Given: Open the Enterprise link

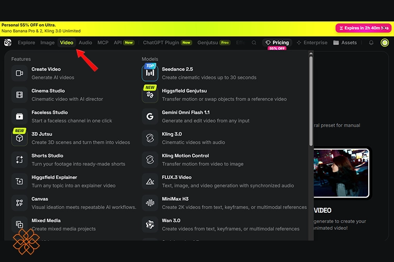Looking at the screenshot, I should [x=312, y=43].
